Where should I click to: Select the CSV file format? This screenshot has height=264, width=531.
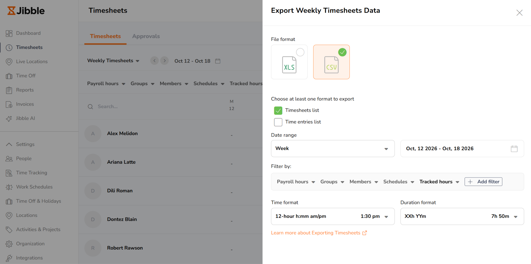click(x=331, y=62)
